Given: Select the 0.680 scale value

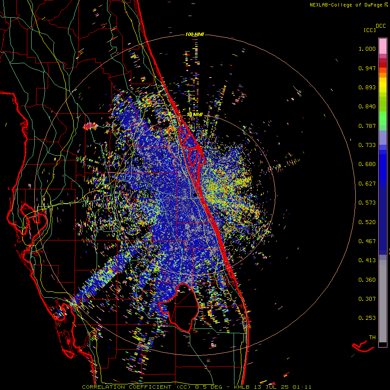Looking at the screenshot, I should (367, 164).
